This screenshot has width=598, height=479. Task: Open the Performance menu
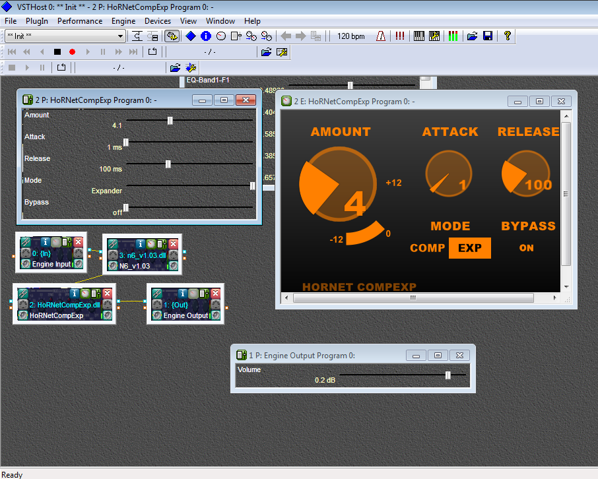tap(80, 21)
